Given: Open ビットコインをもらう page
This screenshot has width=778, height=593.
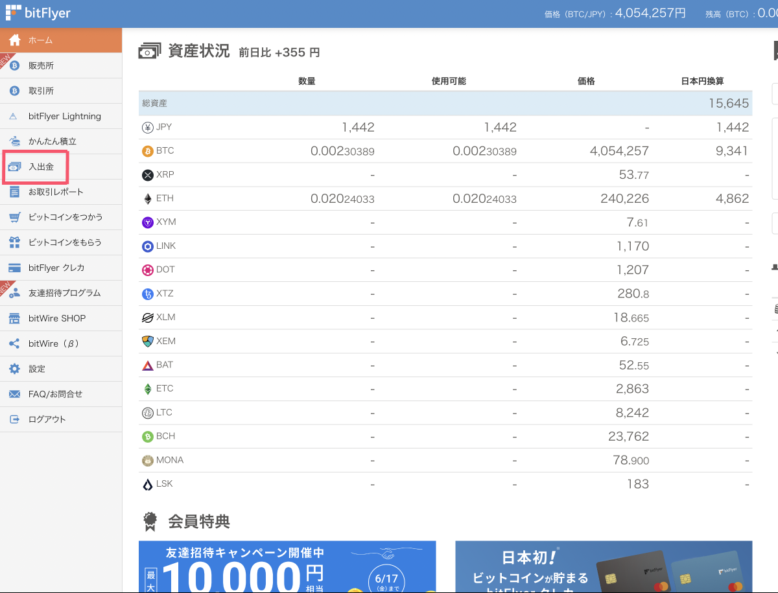Looking at the screenshot, I should pyautogui.click(x=61, y=242).
